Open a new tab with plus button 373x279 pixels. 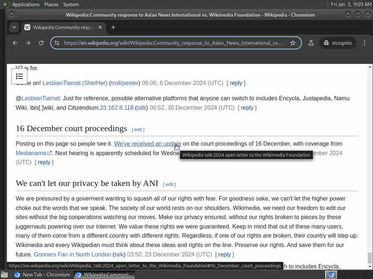[113, 27]
